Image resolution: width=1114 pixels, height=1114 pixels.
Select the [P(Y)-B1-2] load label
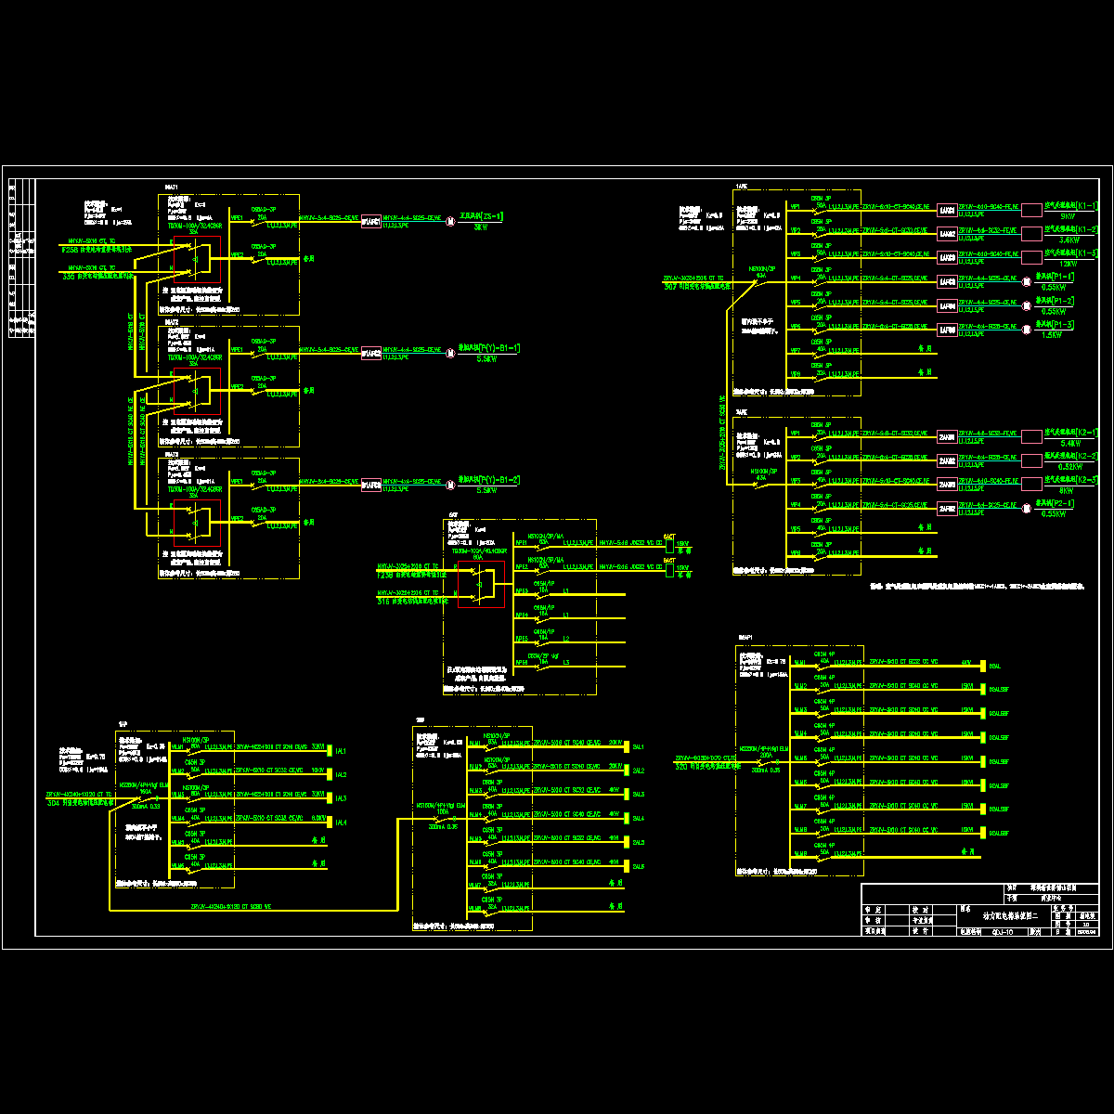[x=490, y=480]
